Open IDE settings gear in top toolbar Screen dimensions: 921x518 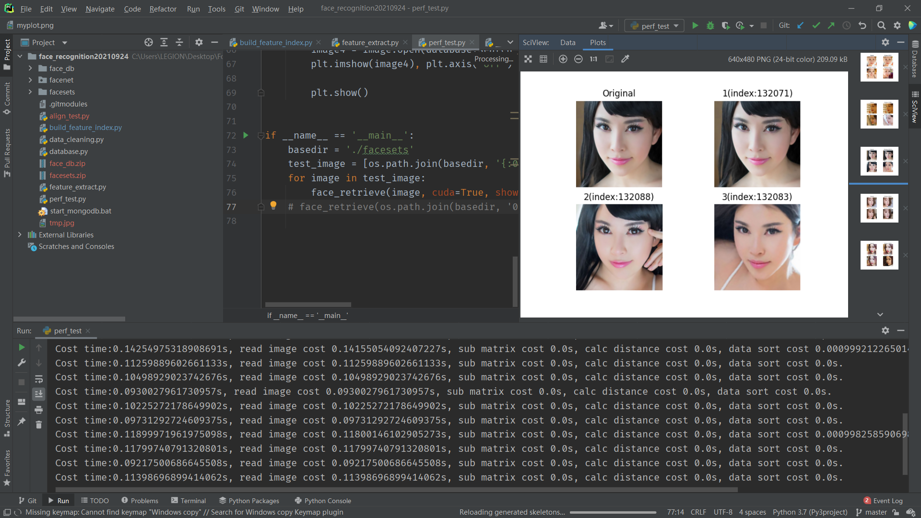(x=897, y=25)
